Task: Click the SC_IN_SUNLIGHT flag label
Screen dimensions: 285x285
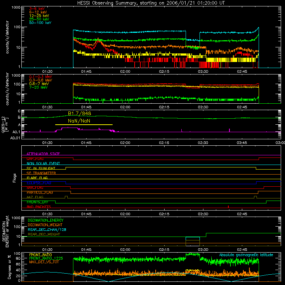Action: coord(41,168)
